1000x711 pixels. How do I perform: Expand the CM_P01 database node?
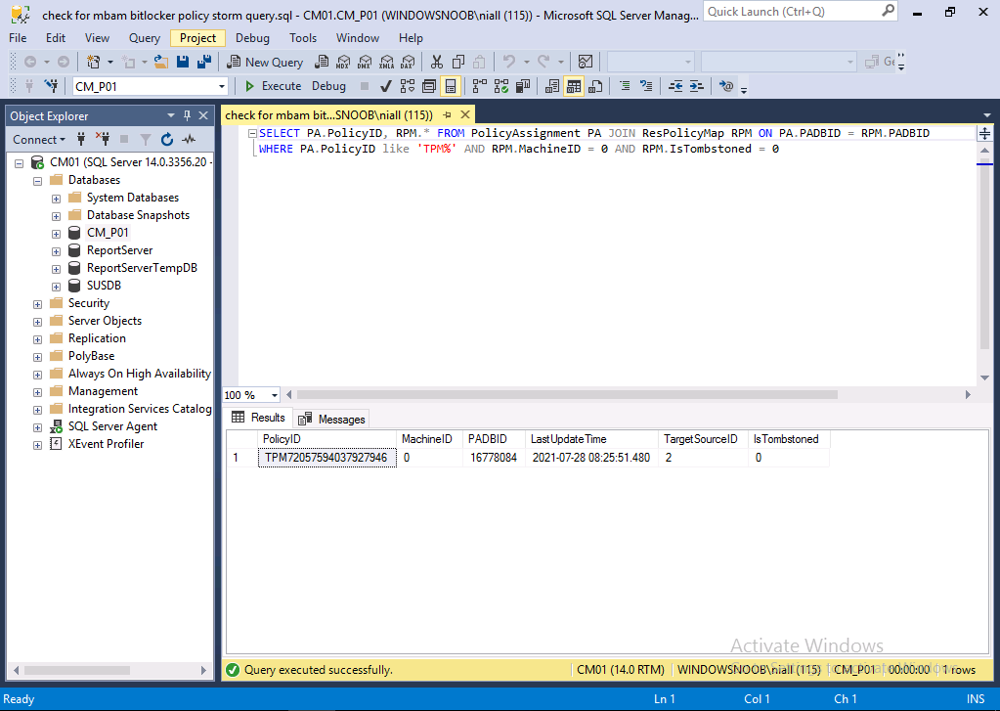[56, 234]
